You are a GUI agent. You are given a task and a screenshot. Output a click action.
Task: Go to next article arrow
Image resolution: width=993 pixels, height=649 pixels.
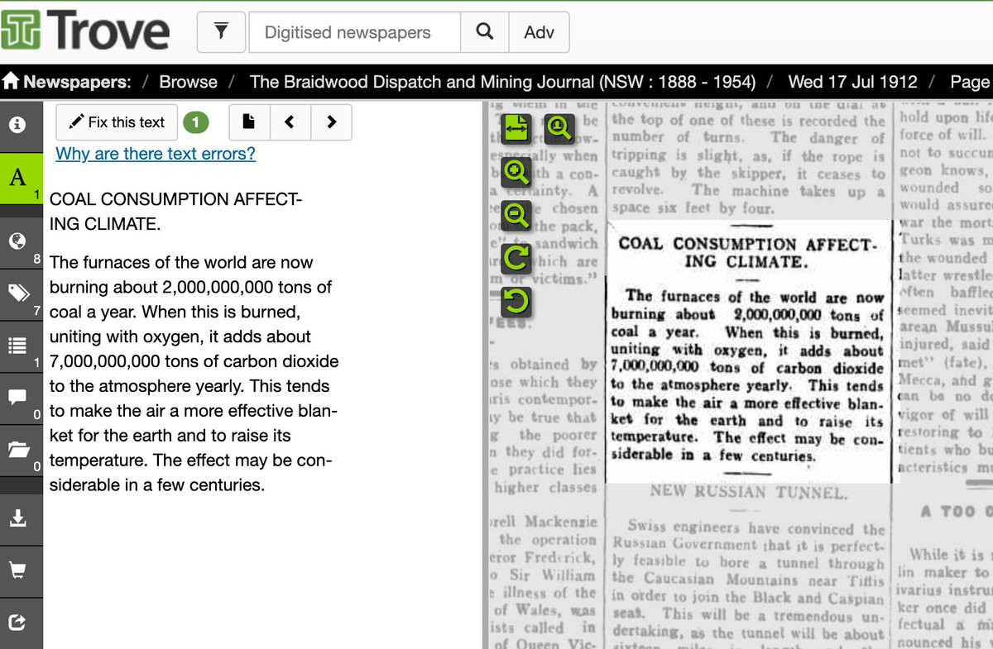click(x=331, y=122)
